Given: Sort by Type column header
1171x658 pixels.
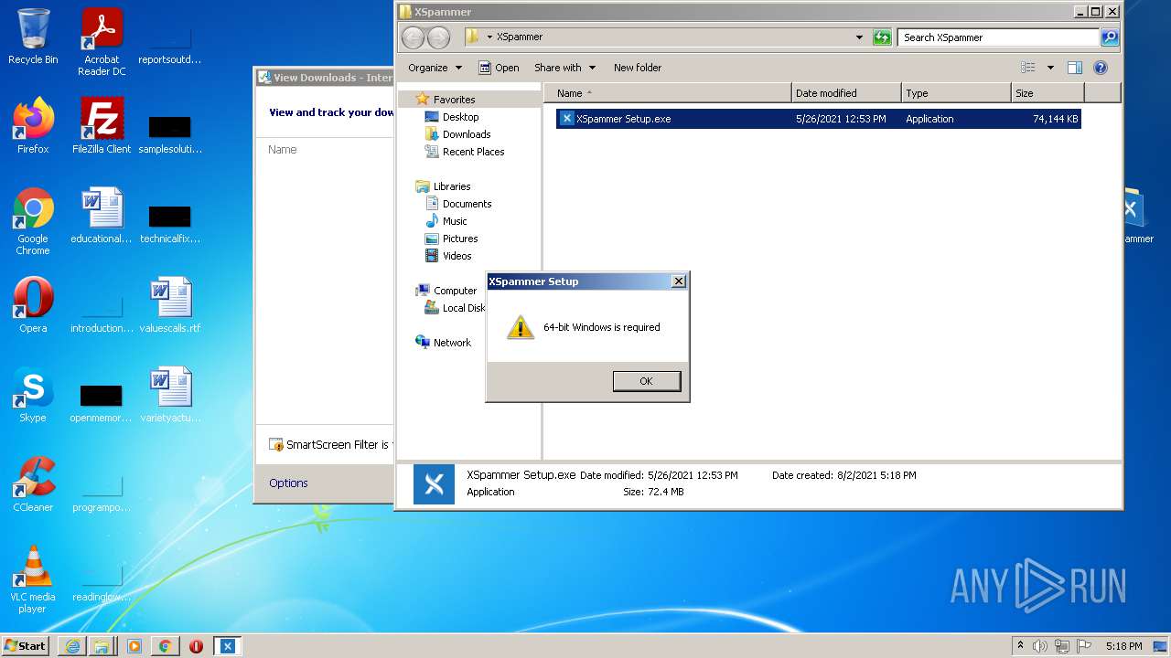Looking at the screenshot, I should (x=956, y=93).
